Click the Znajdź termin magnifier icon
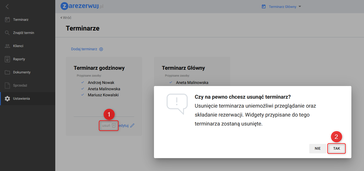Image resolution: width=364 pixels, height=171 pixels. tap(7, 33)
